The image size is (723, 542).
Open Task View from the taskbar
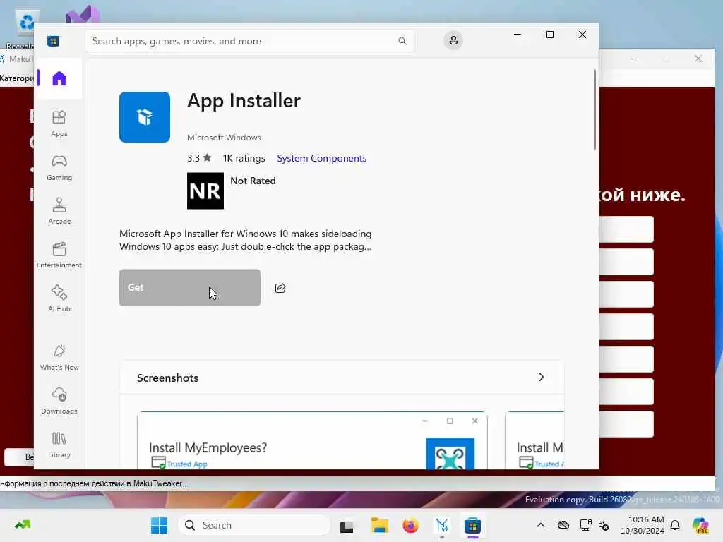347,525
